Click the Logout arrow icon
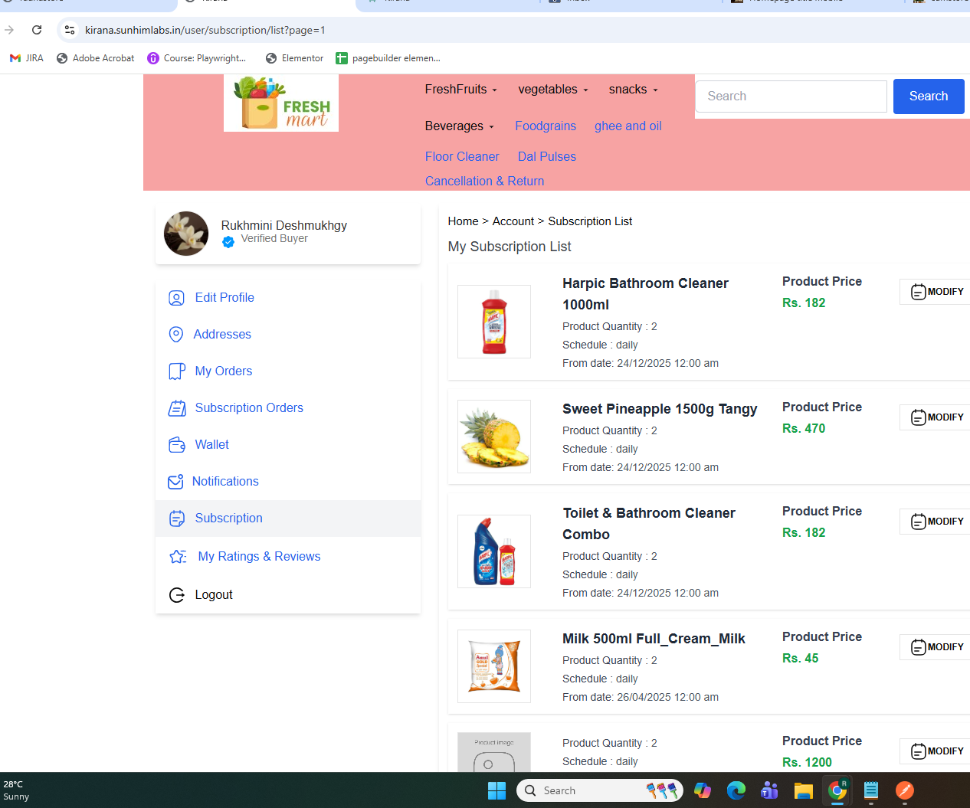 pyautogui.click(x=176, y=595)
